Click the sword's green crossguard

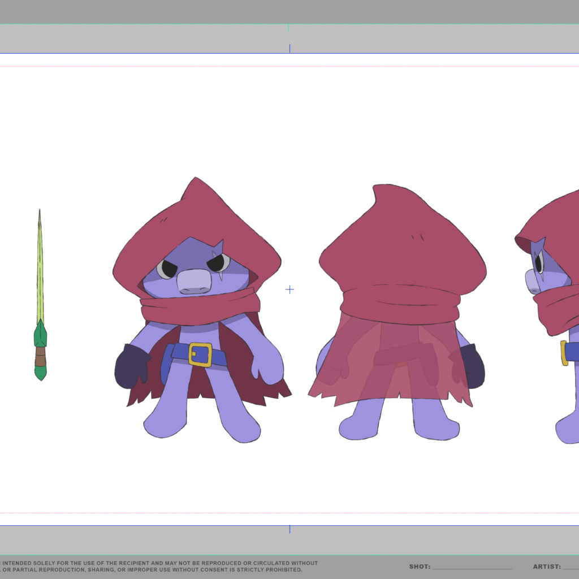point(40,335)
